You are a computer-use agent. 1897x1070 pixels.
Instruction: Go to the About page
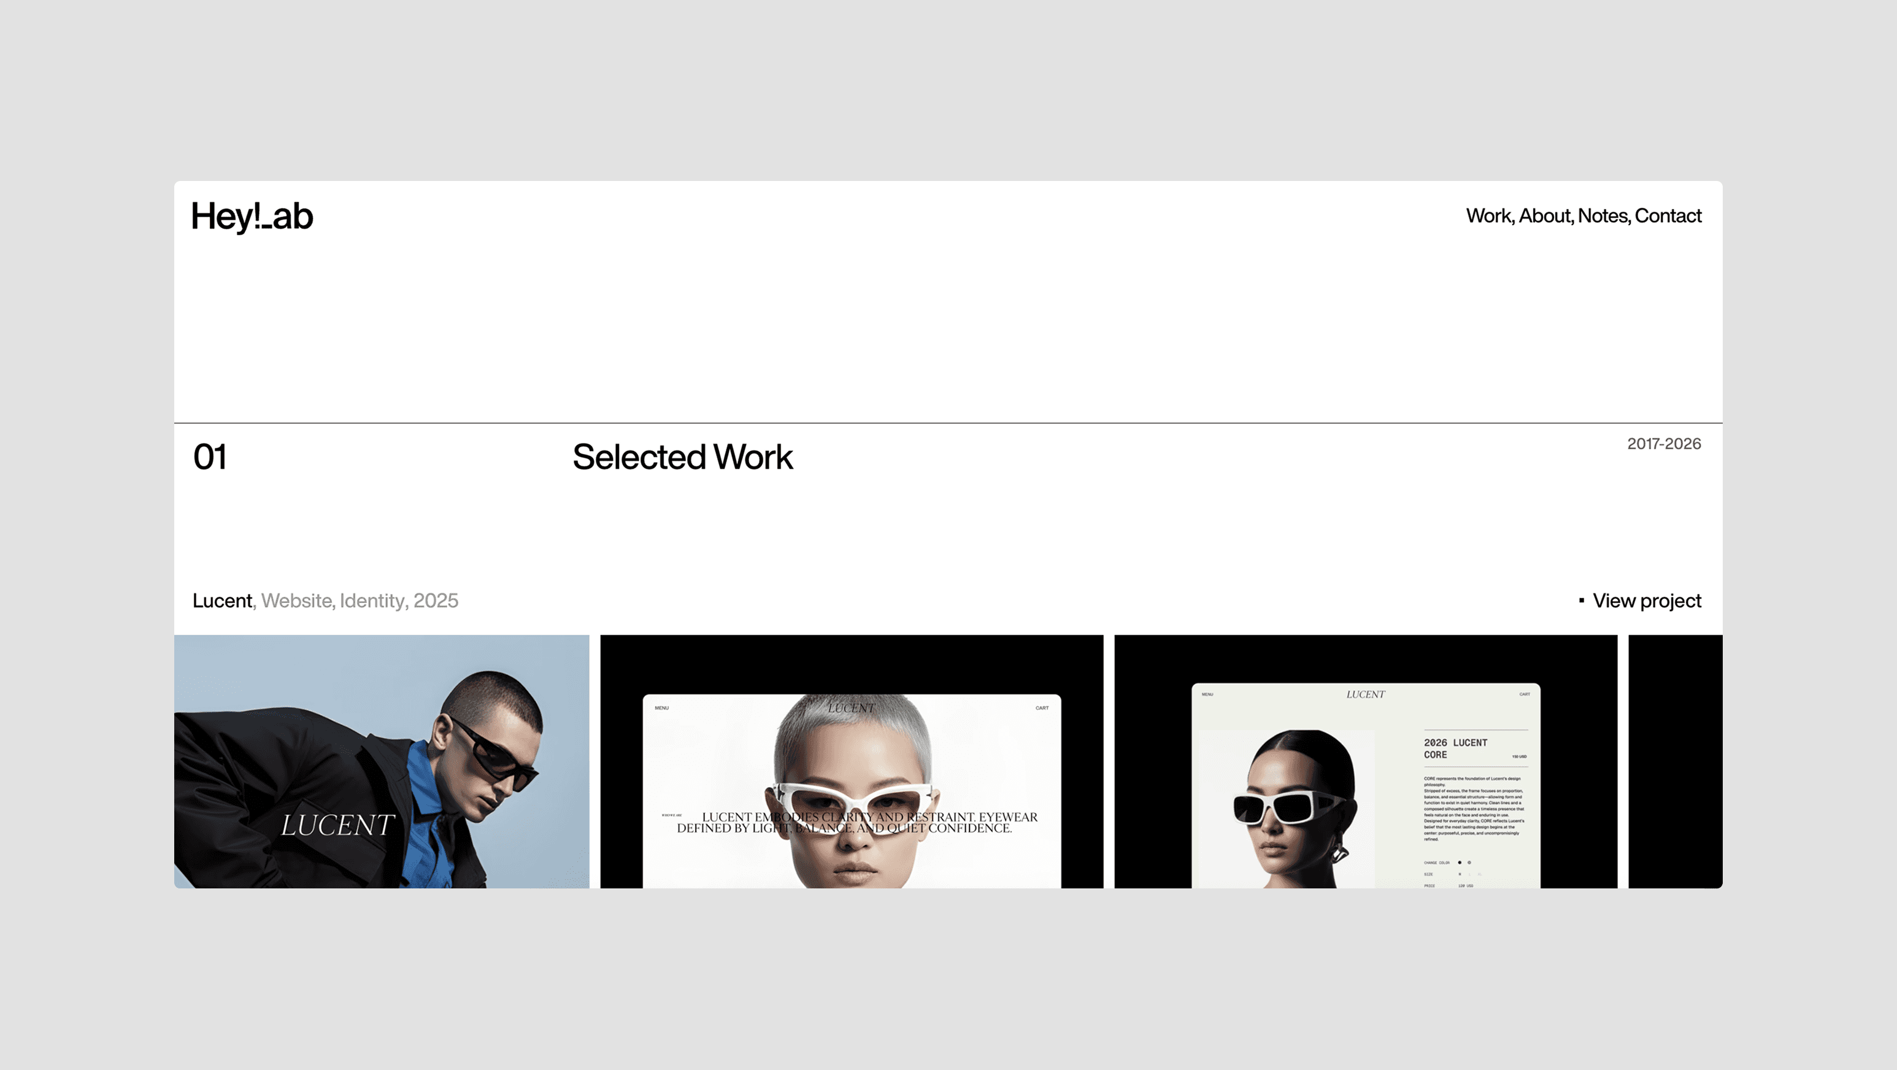pyautogui.click(x=1545, y=216)
